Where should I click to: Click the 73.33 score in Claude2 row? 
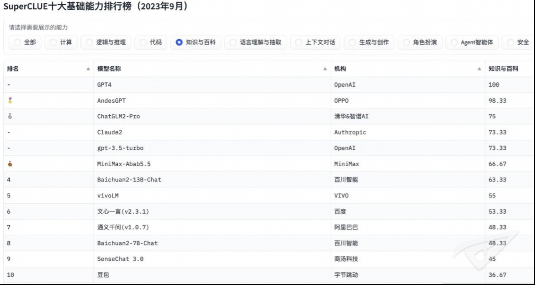tap(497, 132)
